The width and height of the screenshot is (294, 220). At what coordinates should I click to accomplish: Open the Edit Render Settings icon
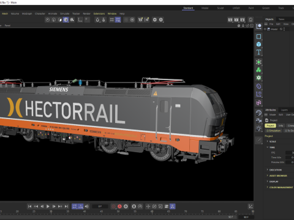(x=243, y=20)
